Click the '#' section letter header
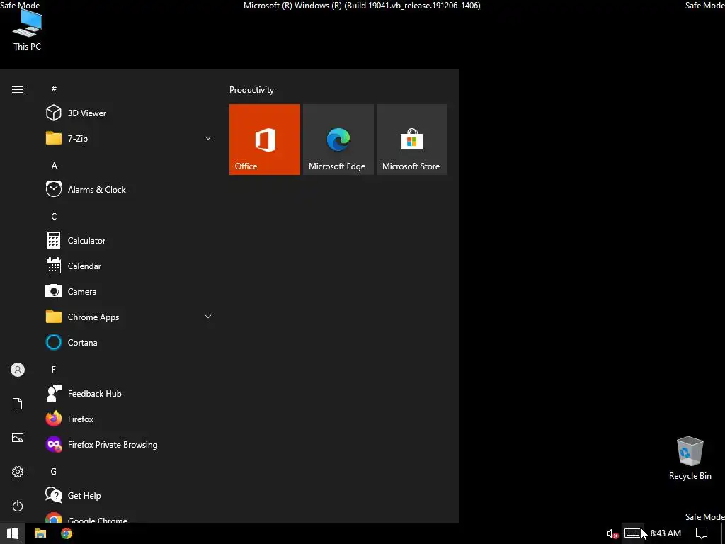This screenshot has height=544, width=725. coord(54,89)
